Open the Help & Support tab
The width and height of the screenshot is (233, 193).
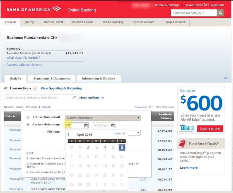point(176,22)
